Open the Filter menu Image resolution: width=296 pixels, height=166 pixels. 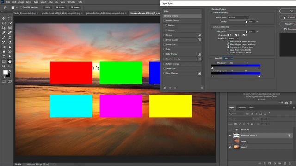[51, 2]
